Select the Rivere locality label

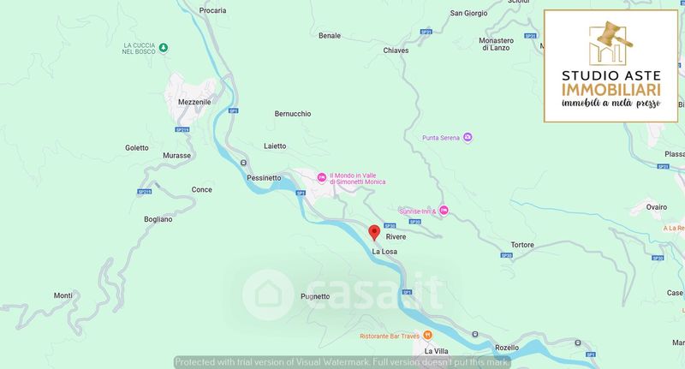tap(396, 236)
